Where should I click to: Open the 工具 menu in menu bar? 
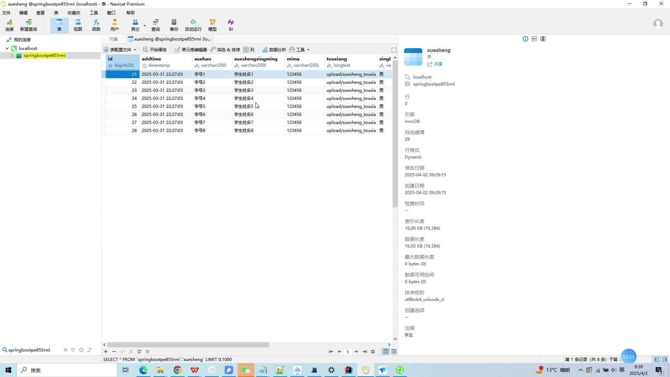pos(94,13)
